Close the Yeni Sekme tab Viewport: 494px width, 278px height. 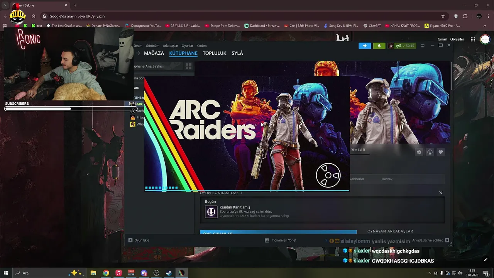point(66,5)
